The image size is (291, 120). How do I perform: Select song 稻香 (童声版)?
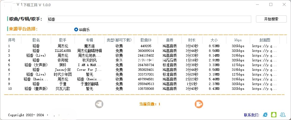36,89
